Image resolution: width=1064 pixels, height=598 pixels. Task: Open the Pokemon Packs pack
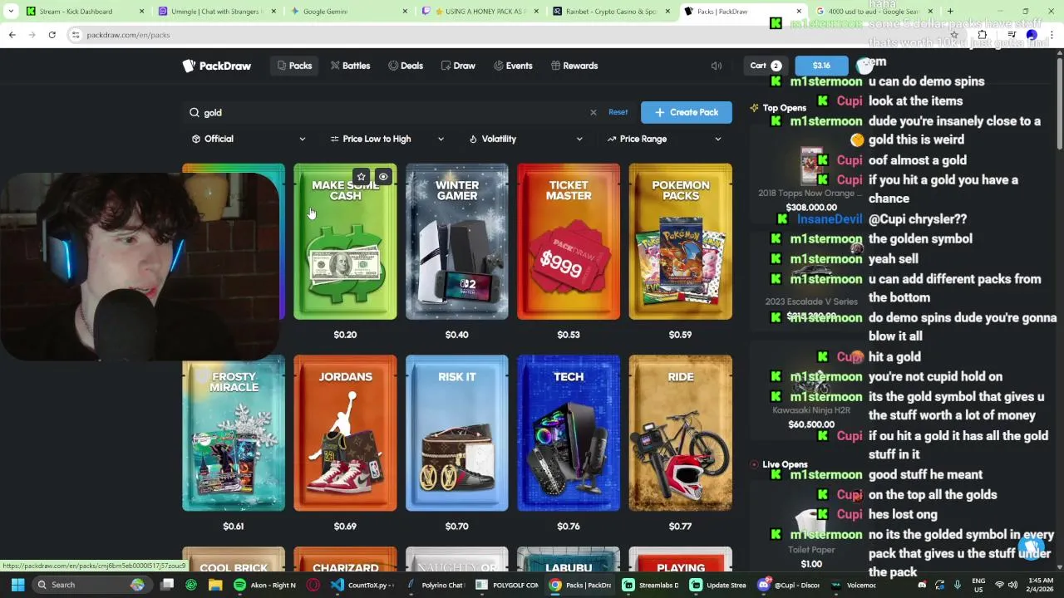pyautogui.click(x=680, y=242)
